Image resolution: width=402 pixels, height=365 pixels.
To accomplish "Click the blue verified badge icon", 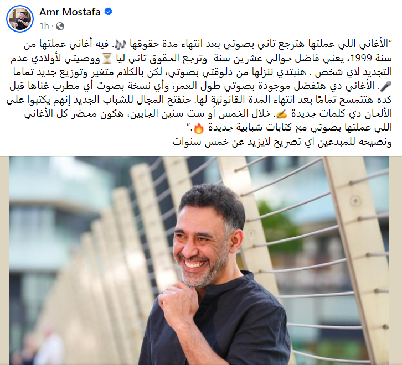I will (x=109, y=12).
